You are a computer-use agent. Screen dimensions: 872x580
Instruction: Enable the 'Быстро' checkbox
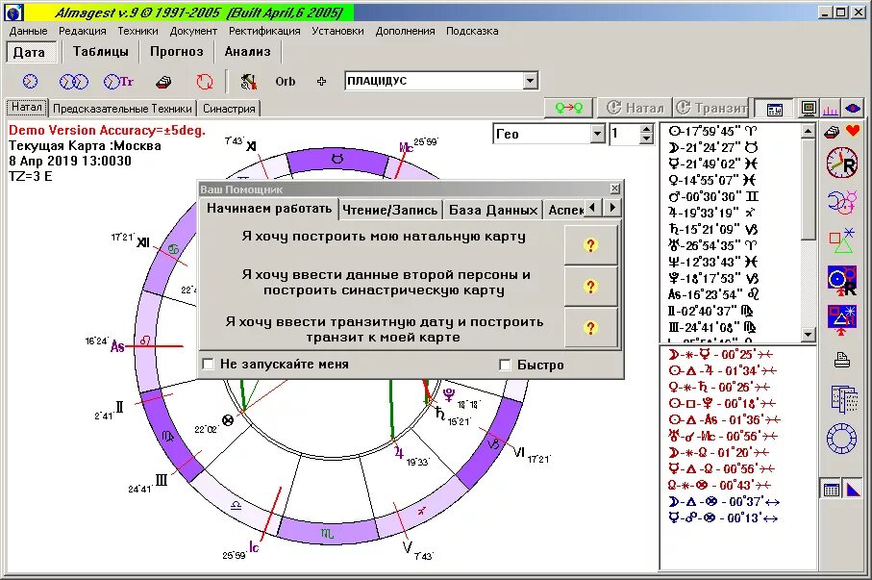click(x=505, y=365)
